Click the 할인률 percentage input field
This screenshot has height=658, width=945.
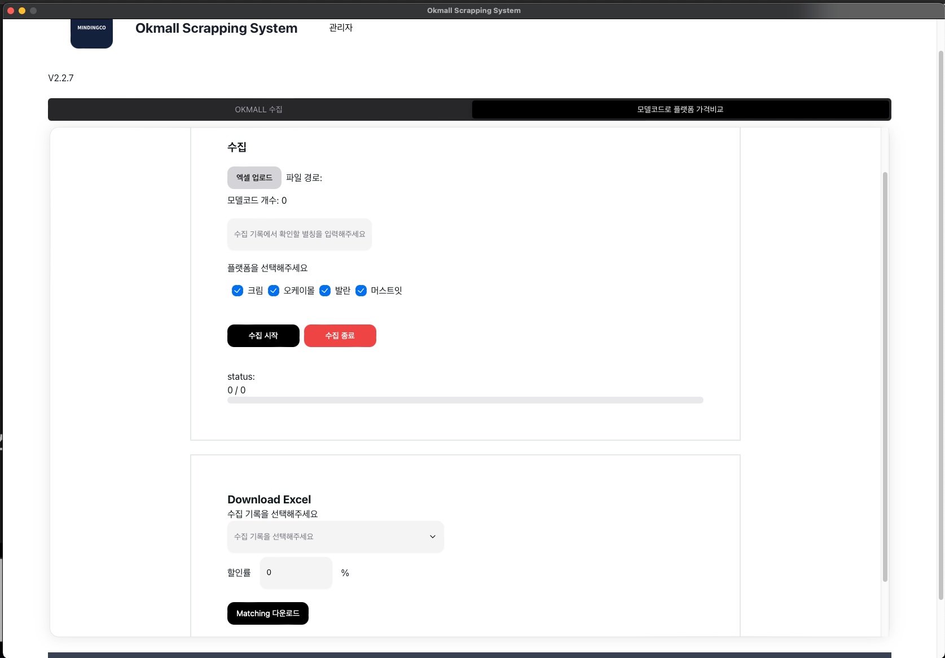coord(296,573)
